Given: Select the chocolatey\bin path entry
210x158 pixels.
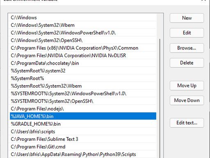Looking at the screenshot, I should 83,63.
